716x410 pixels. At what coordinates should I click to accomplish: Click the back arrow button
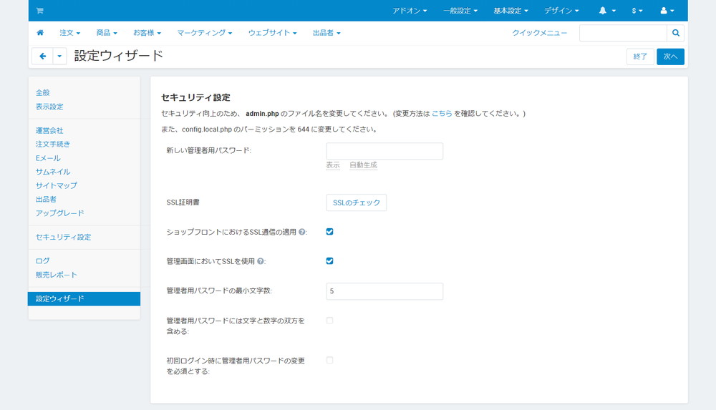click(42, 56)
